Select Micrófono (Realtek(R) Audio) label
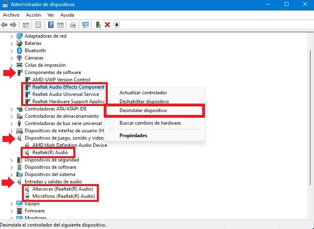This screenshot has width=314, height=229. point(64,196)
